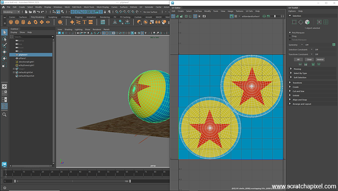Open the Symmetry dropdown in UV Toolkit
338x191 pixels.
coord(302,45)
